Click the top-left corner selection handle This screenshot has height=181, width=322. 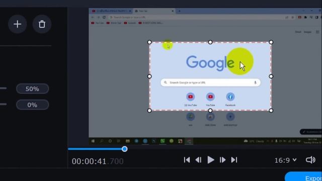[x=149, y=42]
